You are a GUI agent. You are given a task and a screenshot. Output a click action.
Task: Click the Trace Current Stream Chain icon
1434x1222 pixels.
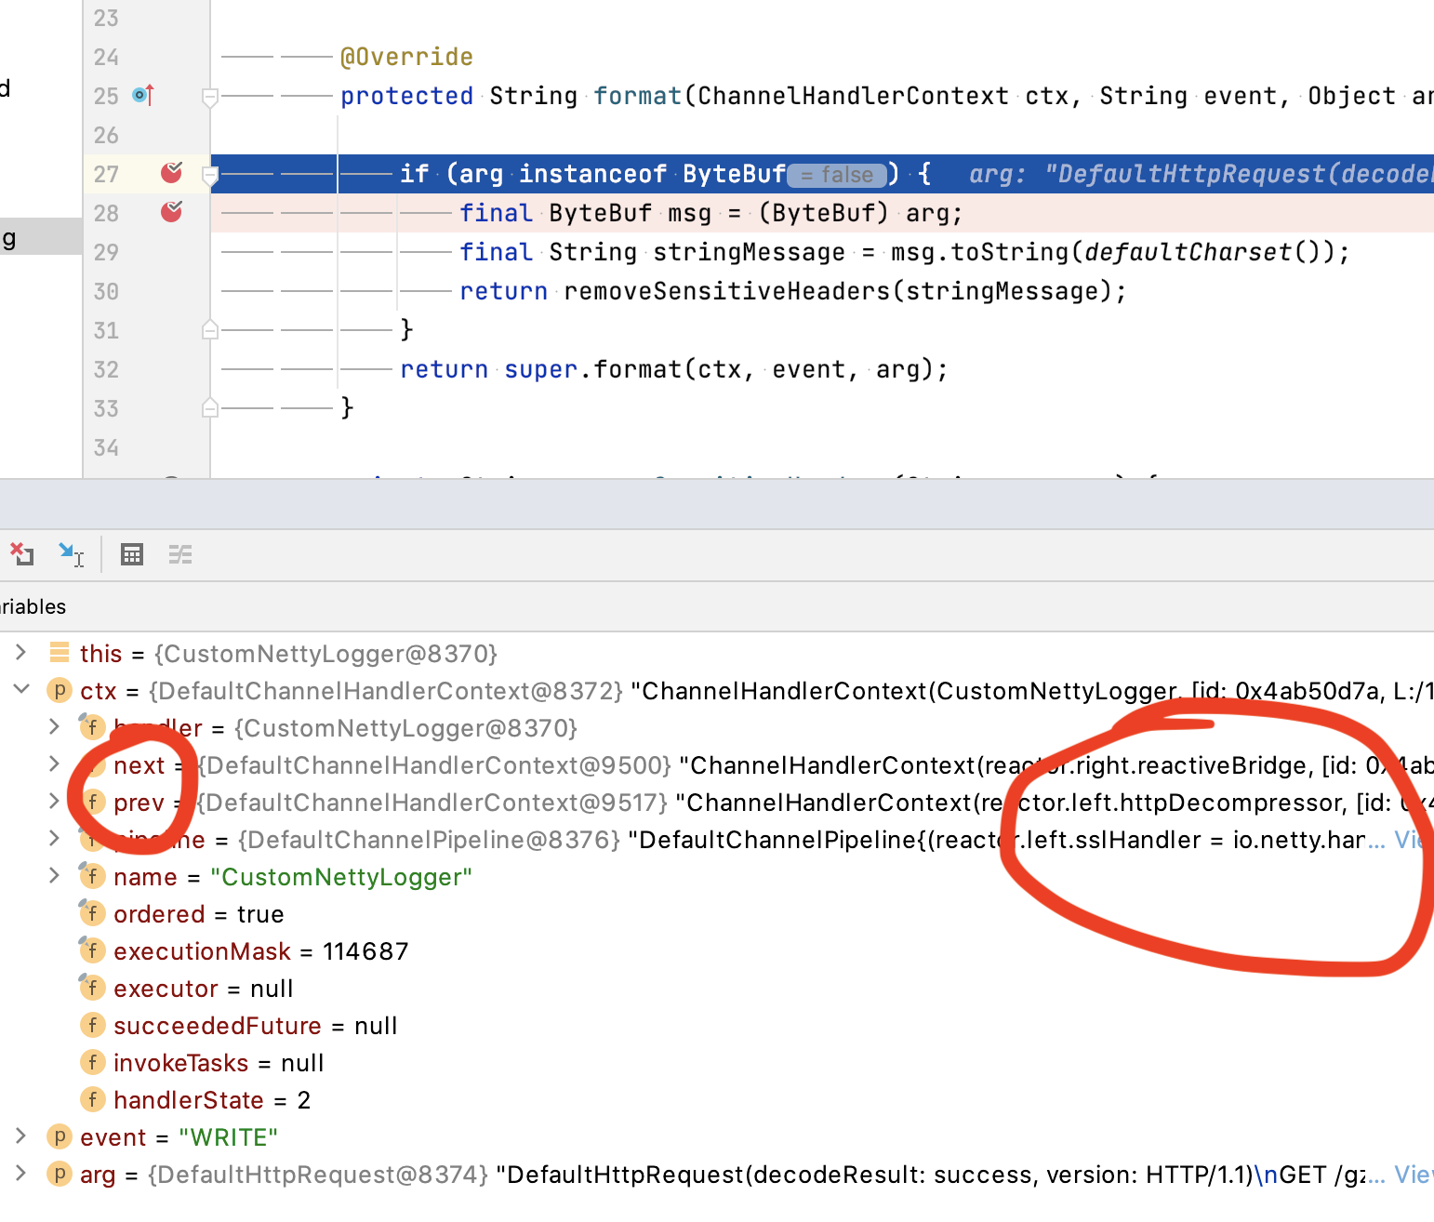pyautogui.click(x=180, y=555)
